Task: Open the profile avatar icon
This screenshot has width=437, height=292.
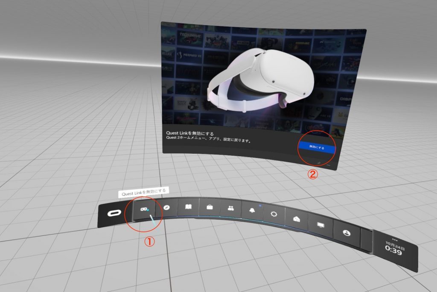Action: click(x=345, y=232)
